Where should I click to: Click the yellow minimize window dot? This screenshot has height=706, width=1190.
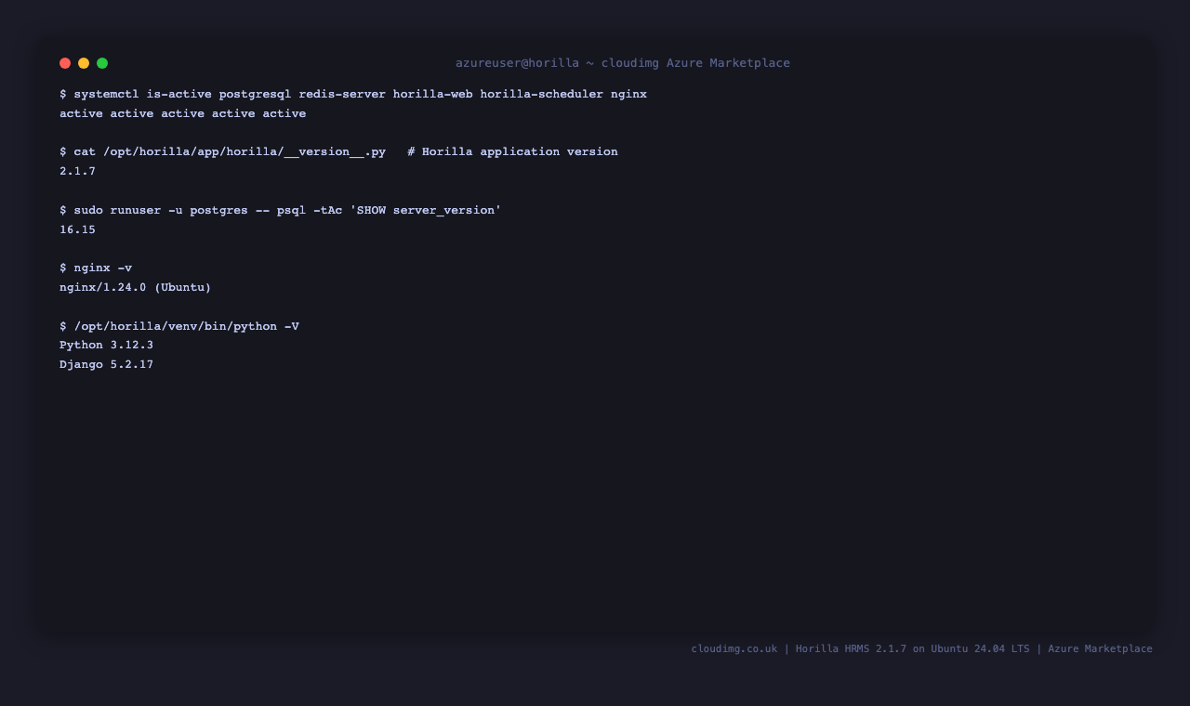coord(84,63)
